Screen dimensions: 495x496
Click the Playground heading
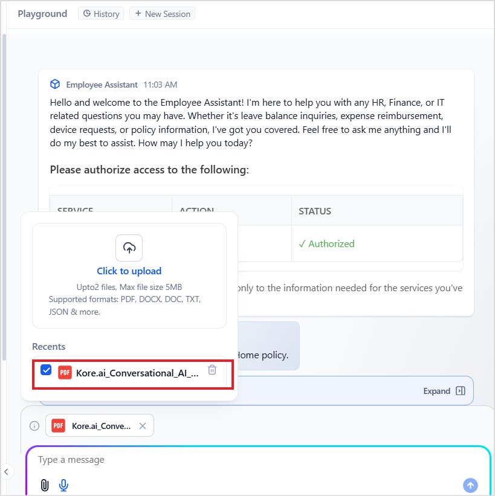42,14
